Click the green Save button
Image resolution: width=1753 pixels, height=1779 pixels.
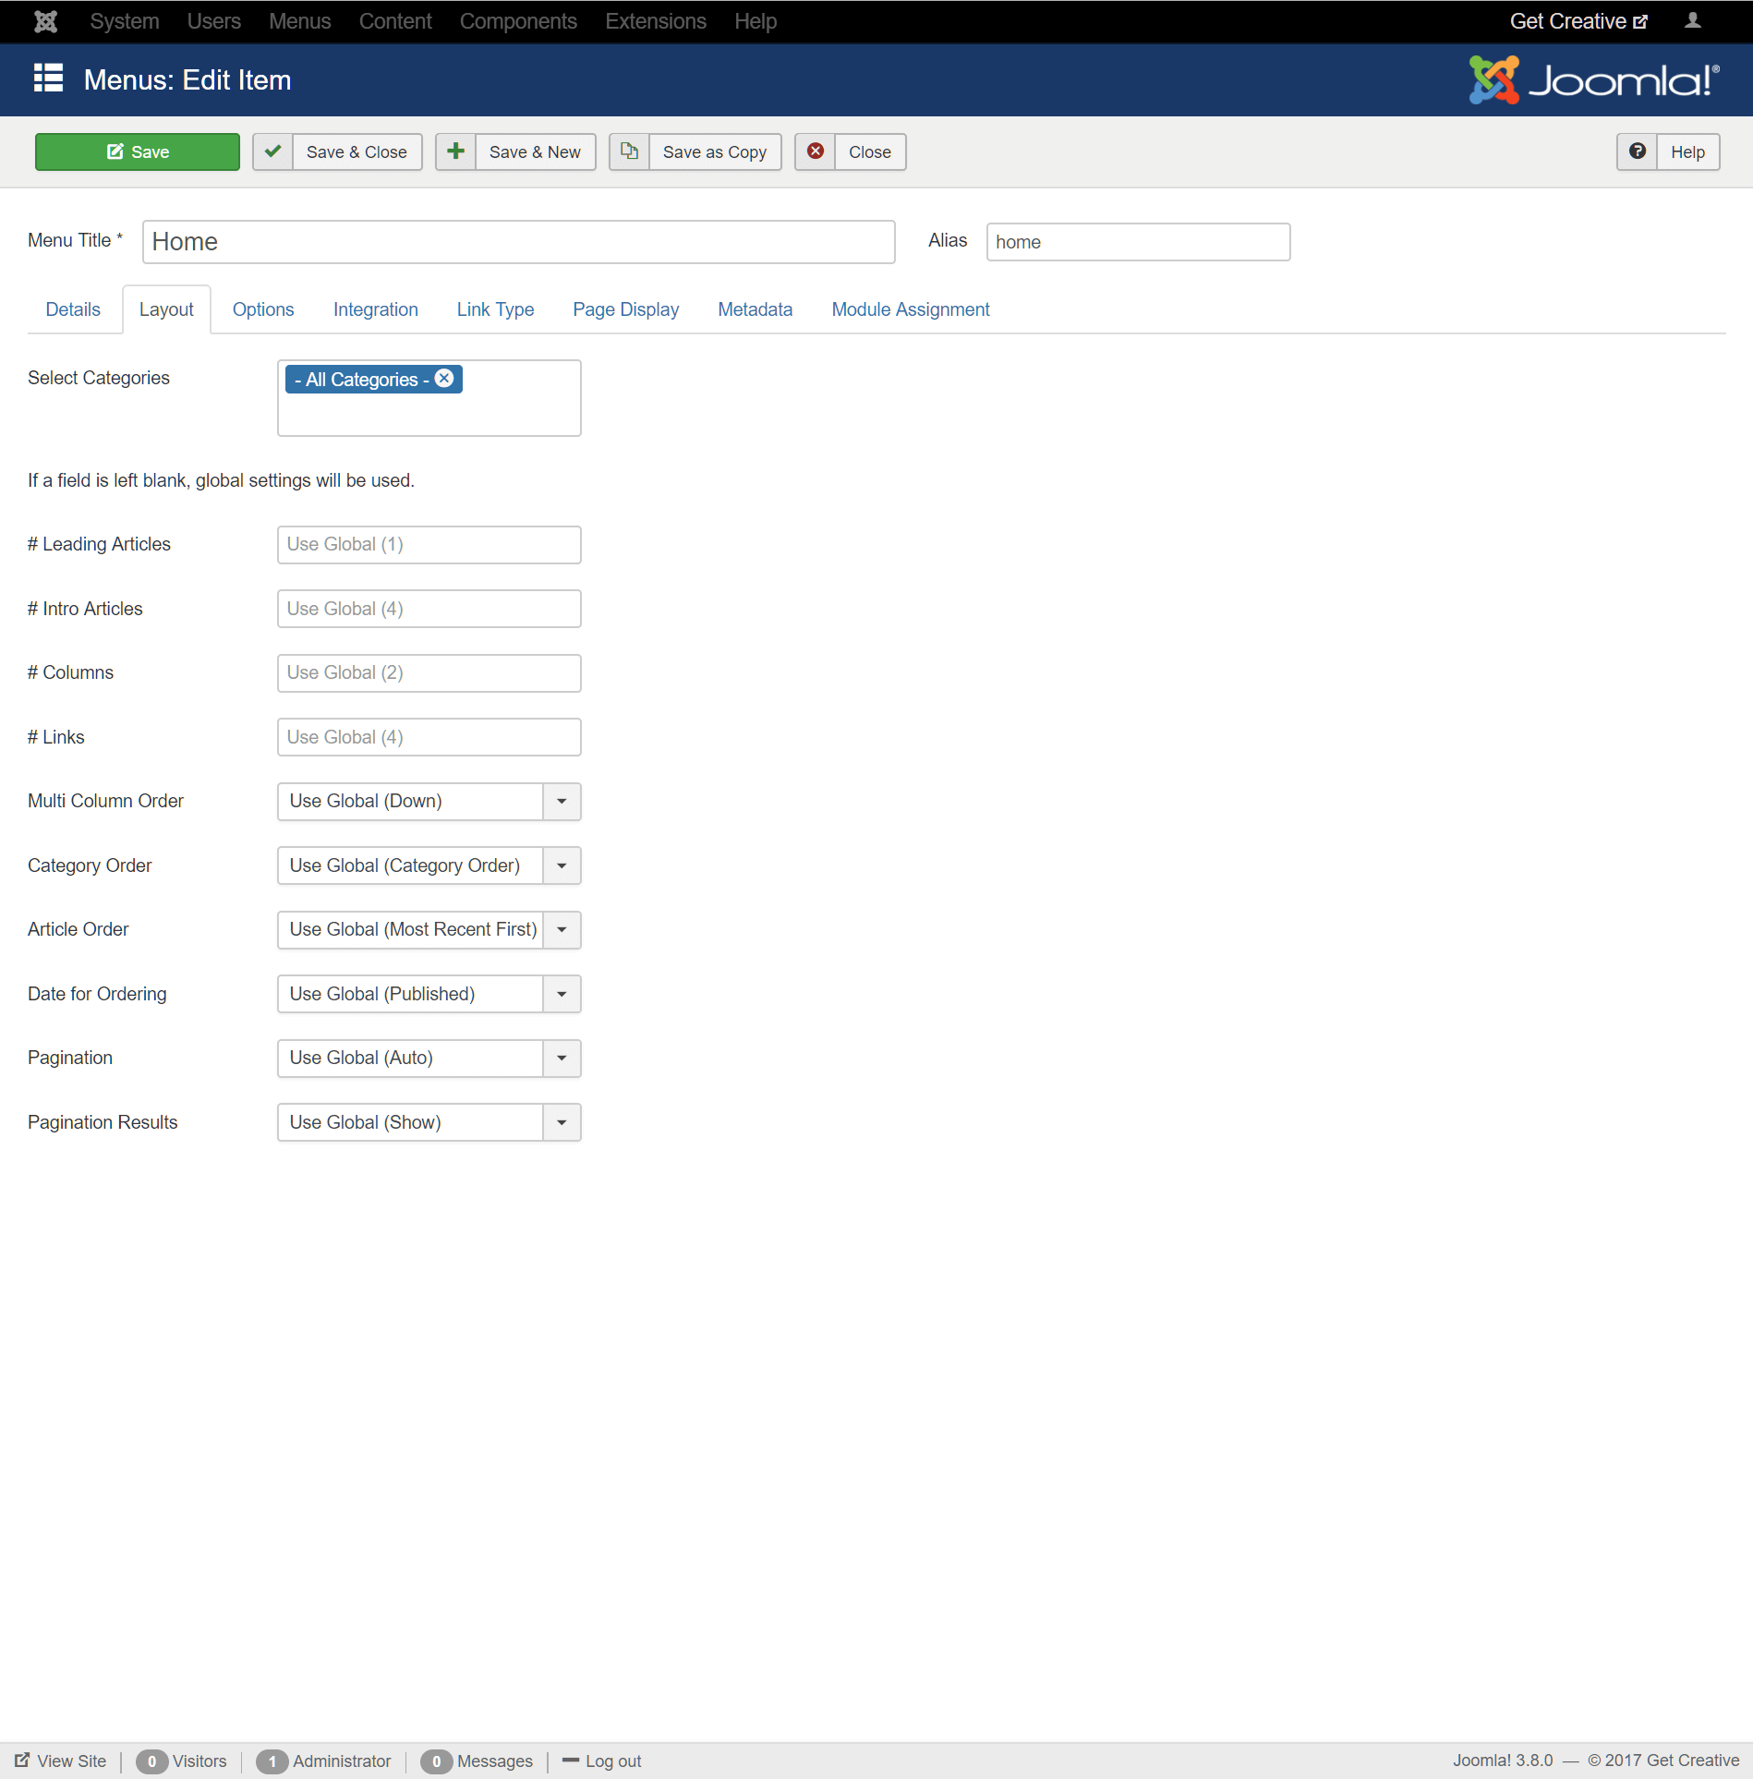(138, 151)
